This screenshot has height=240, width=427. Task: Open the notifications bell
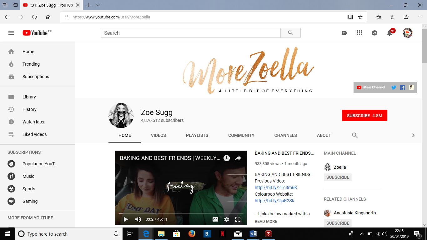pyautogui.click(x=389, y=33)
